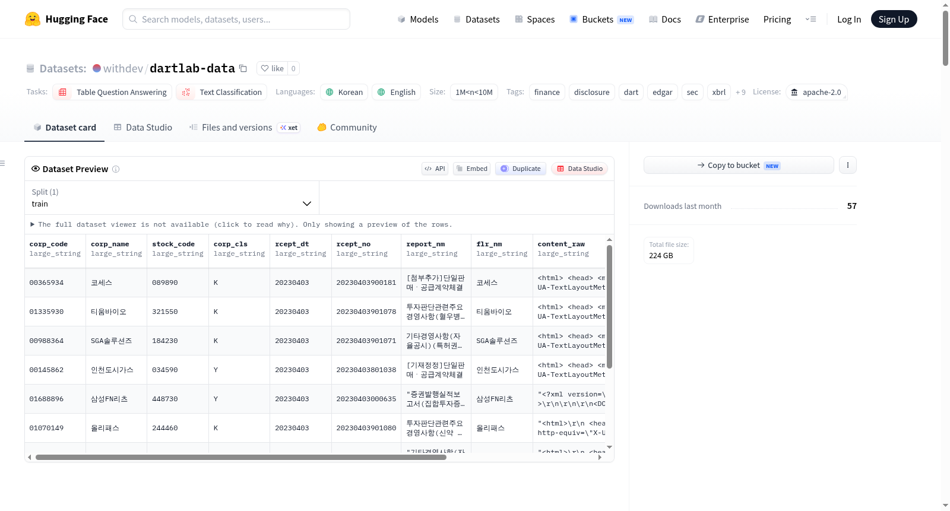Viewport: 950px width, 511px height.
Task: Click the withdev owner avatar icon
Action: (x=97, y=68)
